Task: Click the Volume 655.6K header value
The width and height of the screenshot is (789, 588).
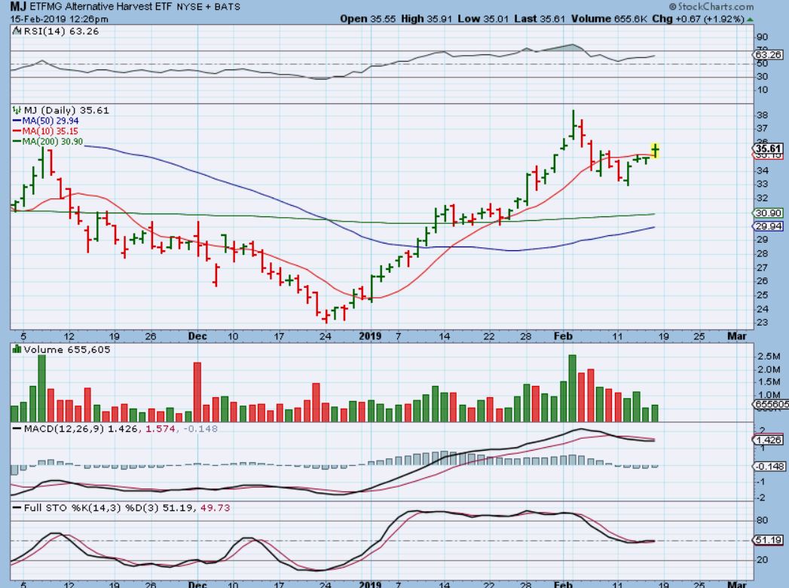Action: [609, 19]
